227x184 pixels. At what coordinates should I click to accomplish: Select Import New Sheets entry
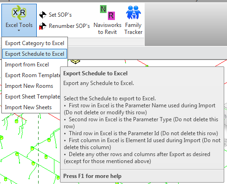click(31, 107)
